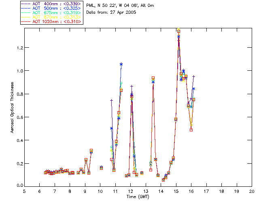Click the red data point near 0.94 at 13.5 GMT
Image resolution: width=259 pixels, height=207 pixels.
pos(153,78)
